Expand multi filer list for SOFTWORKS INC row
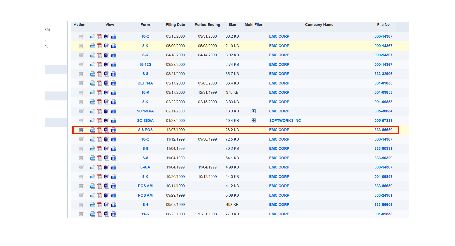455x246 pixels. [x=254, y=121]
